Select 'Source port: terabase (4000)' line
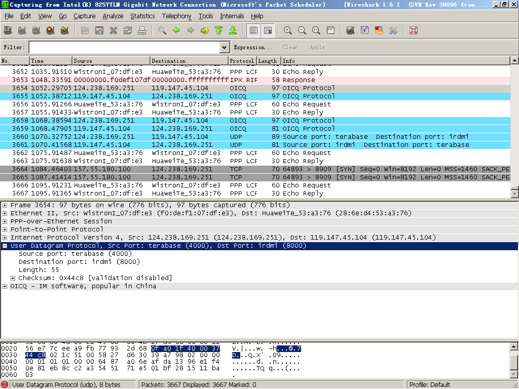Viewport: 519px width, 389px height. [75, 254]
